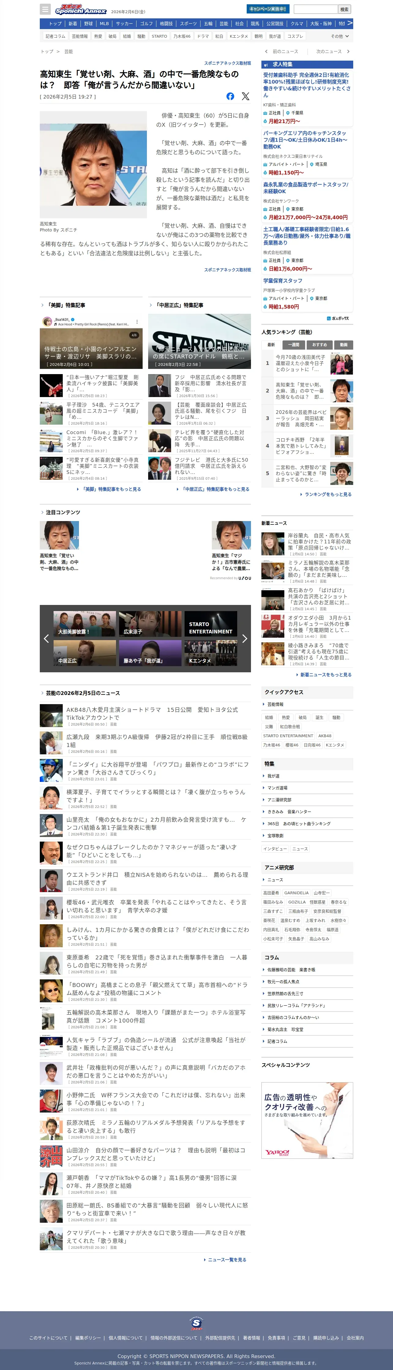Switch ranking to 一週間 tab
Viewport: 393px width, 1370px height.
tap(294, 345)
